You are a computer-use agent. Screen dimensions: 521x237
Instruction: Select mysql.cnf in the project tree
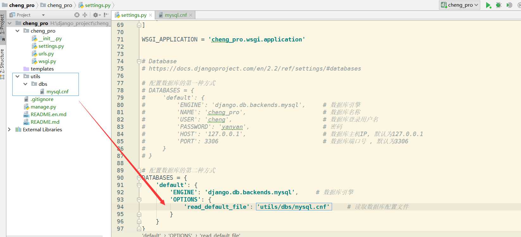(x=54, y=91)
